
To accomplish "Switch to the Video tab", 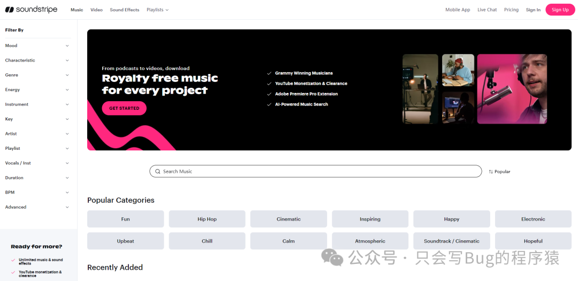I will click(96, 10).
